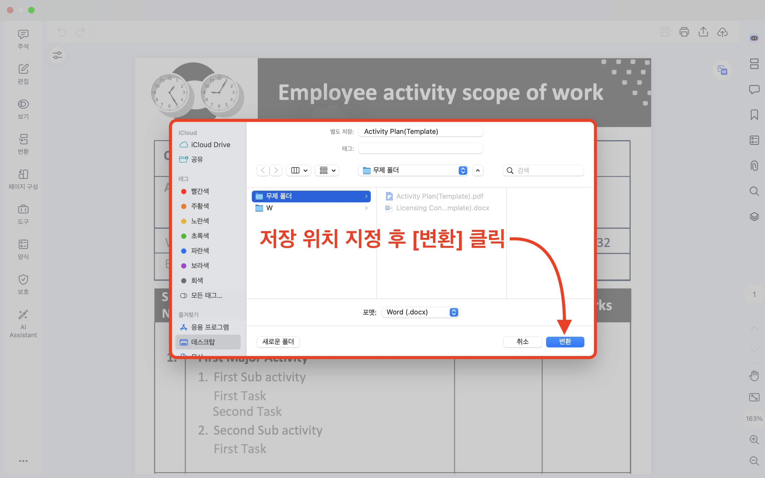Open the 변환 convert tool in sidebar

23,144
